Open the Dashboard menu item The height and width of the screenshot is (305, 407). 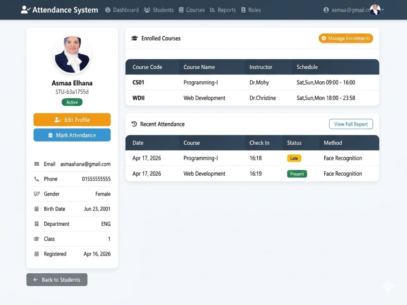(x=122, y=10)
